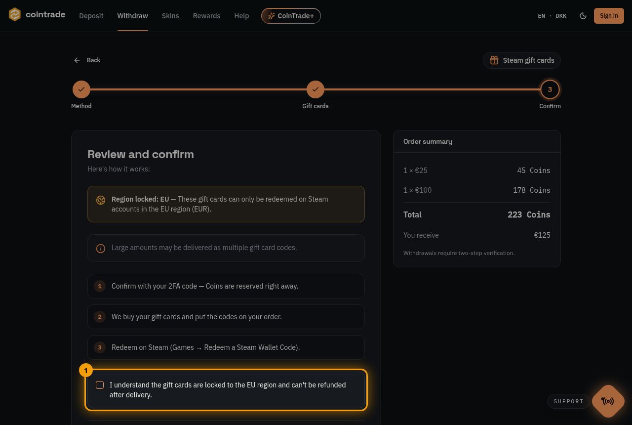Click the Confirm step 3 circle

550,89
